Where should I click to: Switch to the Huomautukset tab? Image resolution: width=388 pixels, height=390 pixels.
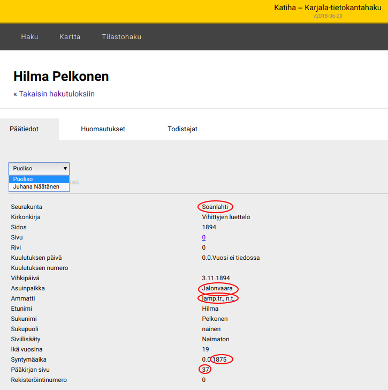coord(103,129)
